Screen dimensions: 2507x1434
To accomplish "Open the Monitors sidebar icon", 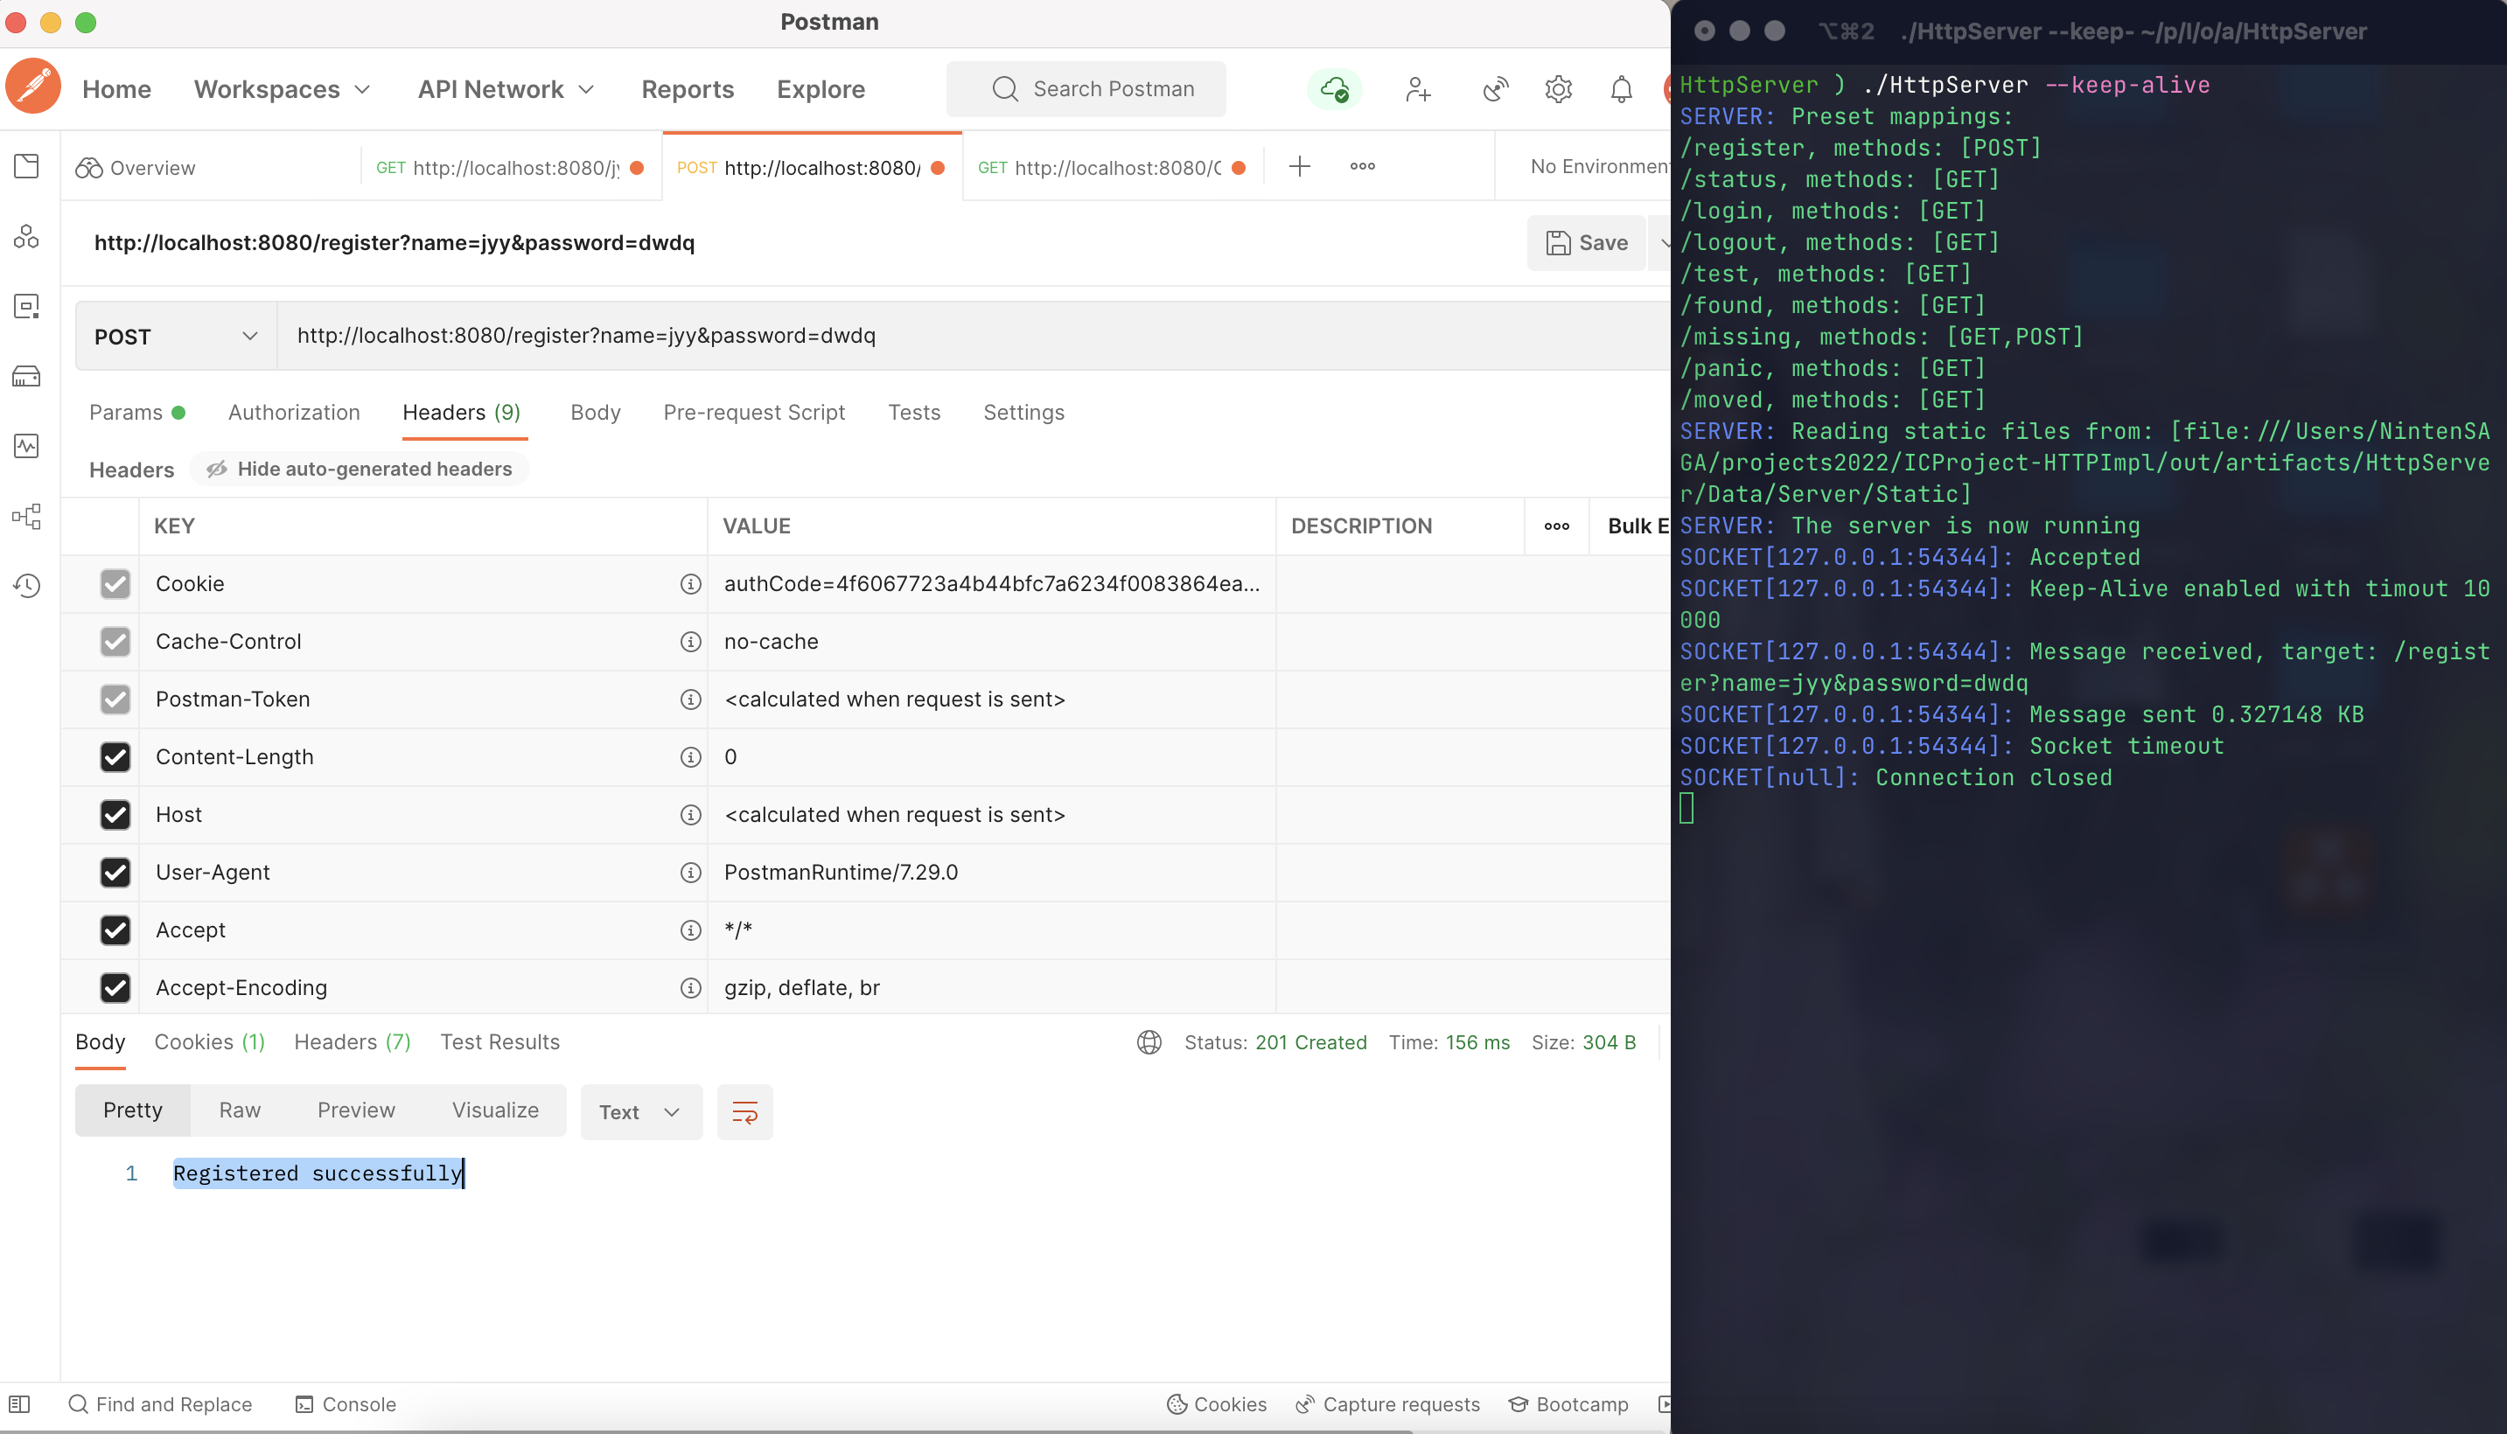I will point(26,446).
